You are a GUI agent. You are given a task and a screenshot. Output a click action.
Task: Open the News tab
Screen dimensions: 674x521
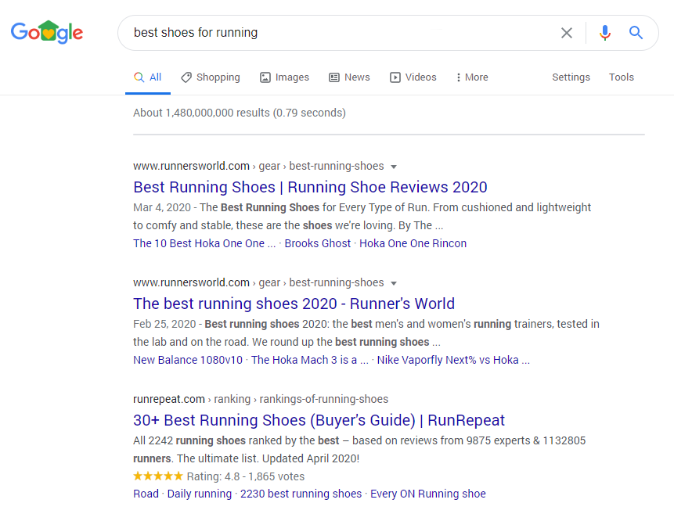(x=349, y=77)
